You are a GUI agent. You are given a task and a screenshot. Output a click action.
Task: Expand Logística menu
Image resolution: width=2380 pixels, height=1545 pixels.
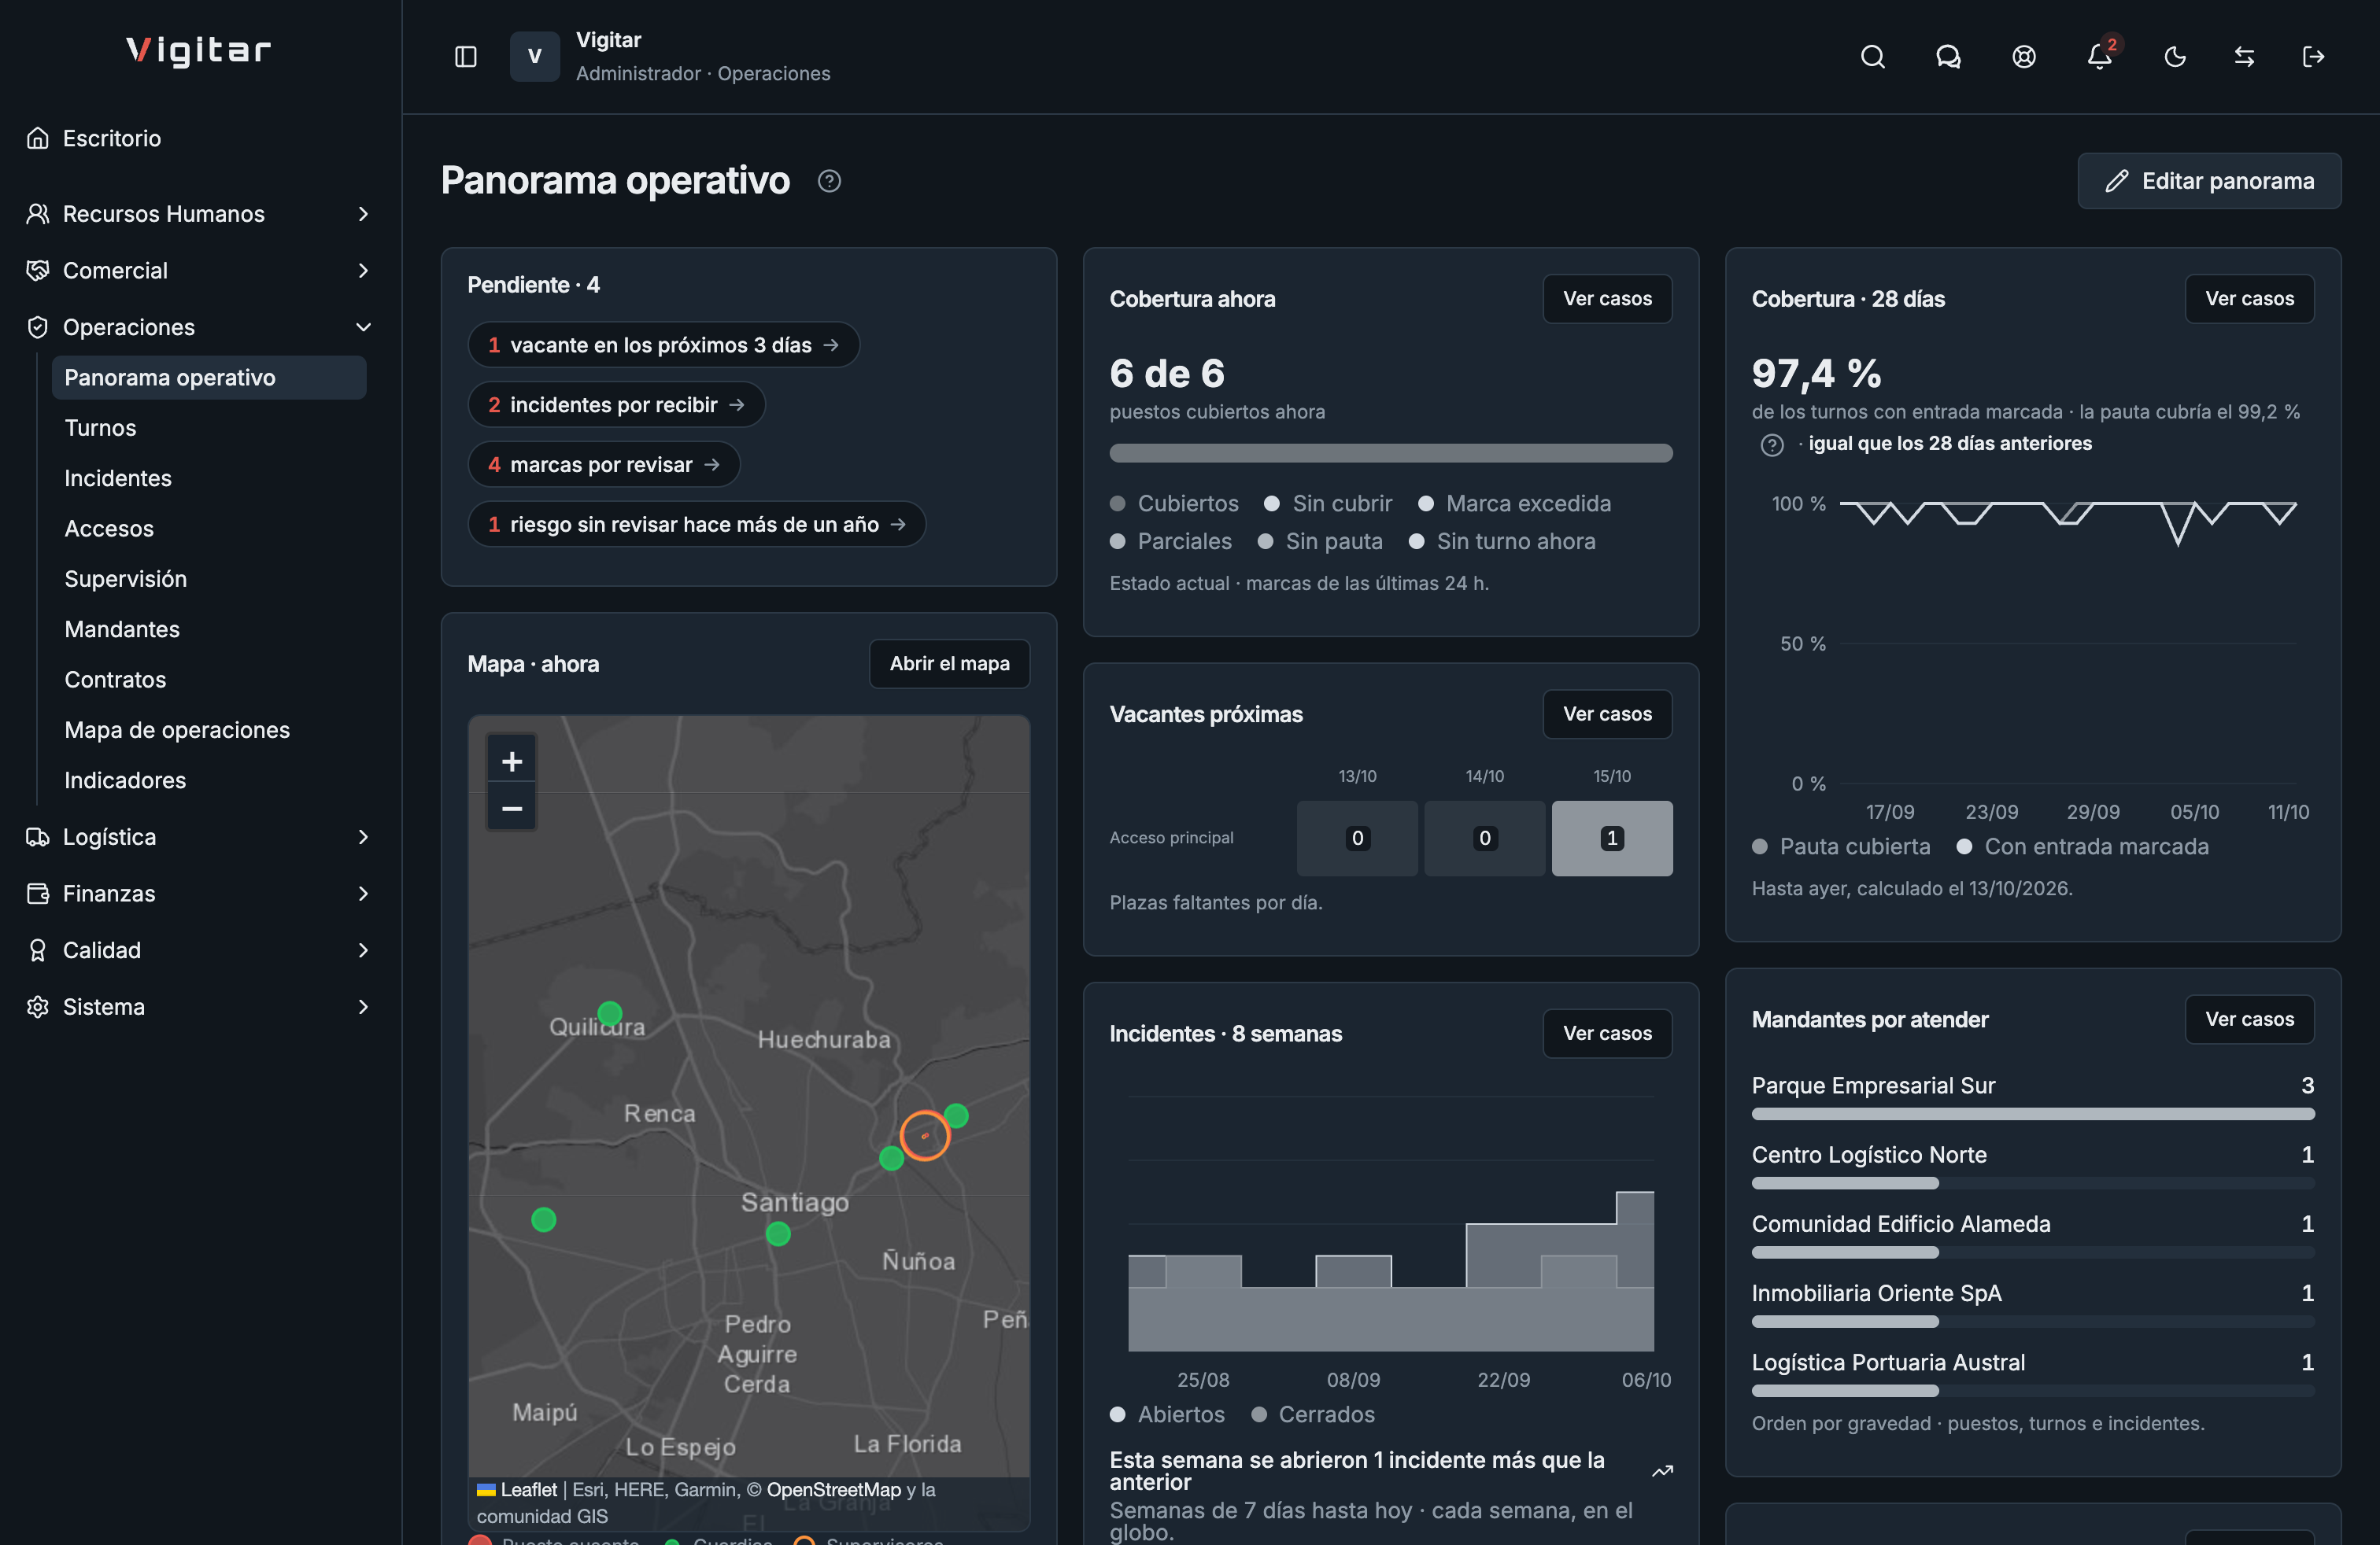coord(200,836)
